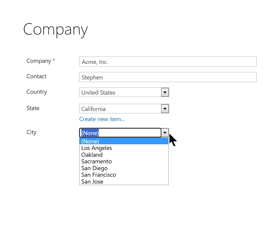Choose San Diego in the city list
Screen dimensions: 274x238
tap(124, 168)
